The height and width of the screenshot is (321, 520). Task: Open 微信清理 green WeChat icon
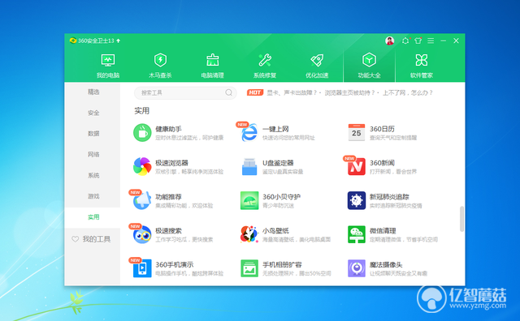[x=357, y=234]
